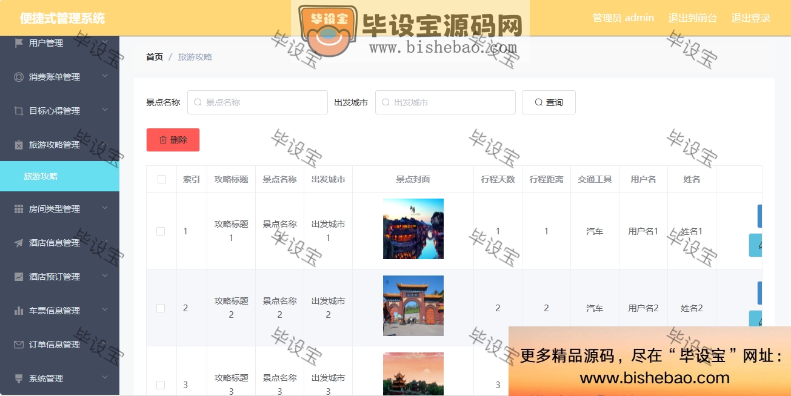Click 管理员 admin in header
Screen dimensions: 791x396
click(x=623, y=18)
